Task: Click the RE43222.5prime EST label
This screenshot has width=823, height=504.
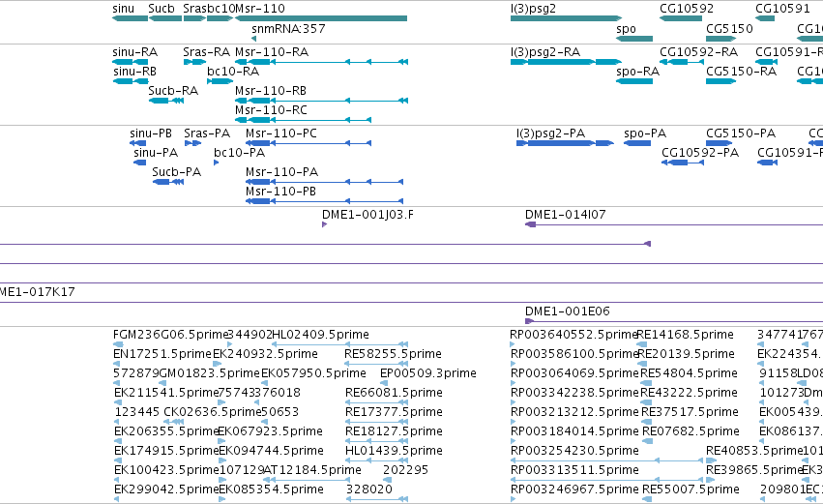Action: 690,393
